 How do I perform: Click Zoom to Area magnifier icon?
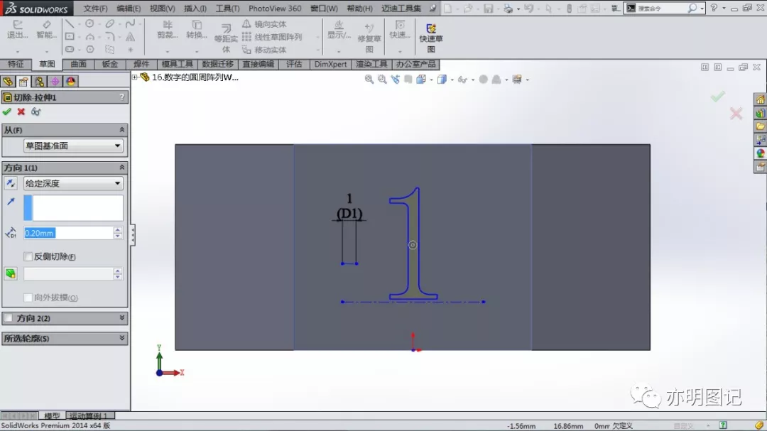(x=382, y=80)
